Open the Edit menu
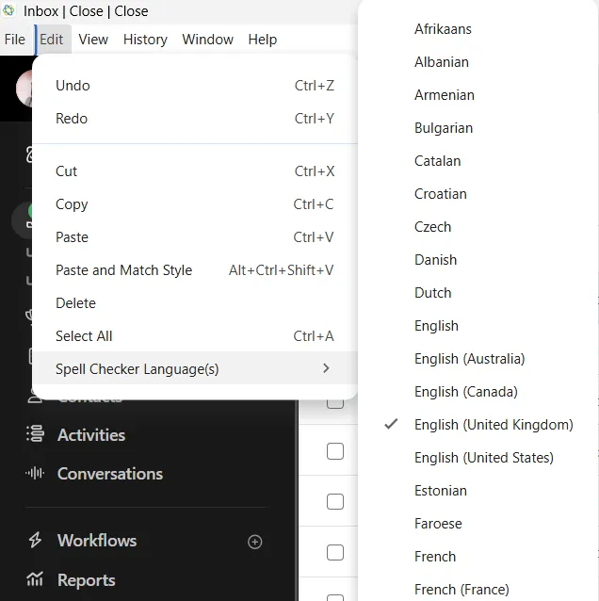The height and width of the screenshot is (601, 599). 52,40
